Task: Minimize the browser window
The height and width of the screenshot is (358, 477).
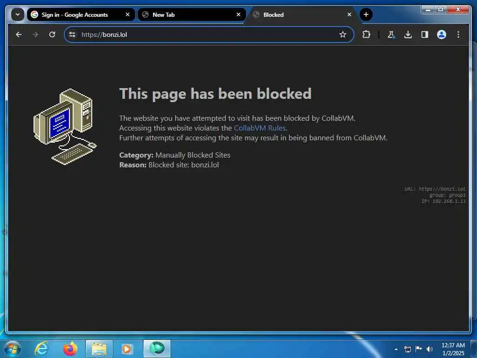Action: tap(429, 10)
